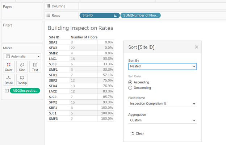Open the Aggregation Custom dropdown
The width and height of the screenshot is (226, 145).
tap(162, 120)
